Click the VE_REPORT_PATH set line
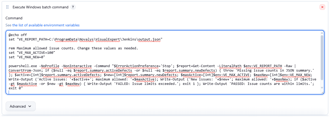This screenshot has height=117, width=330. (x=85, y=39)
